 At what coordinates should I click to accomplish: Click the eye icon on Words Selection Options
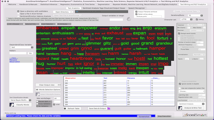tap(37, 90)
